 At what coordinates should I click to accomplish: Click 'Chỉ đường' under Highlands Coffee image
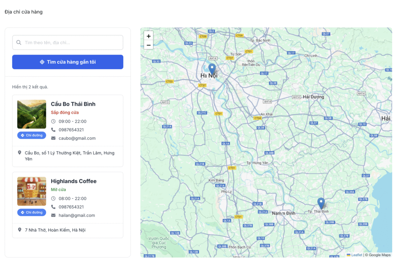click(32, 212)
